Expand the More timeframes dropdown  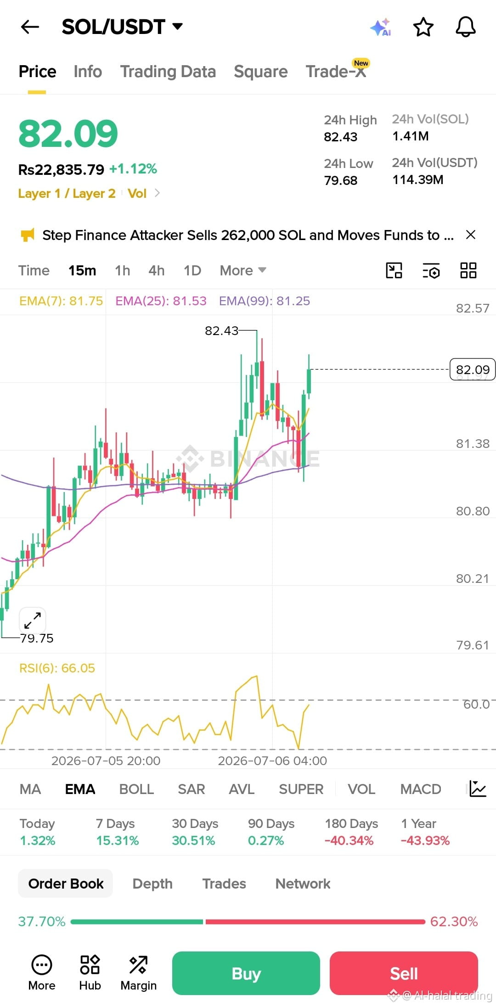coord(243,270)
